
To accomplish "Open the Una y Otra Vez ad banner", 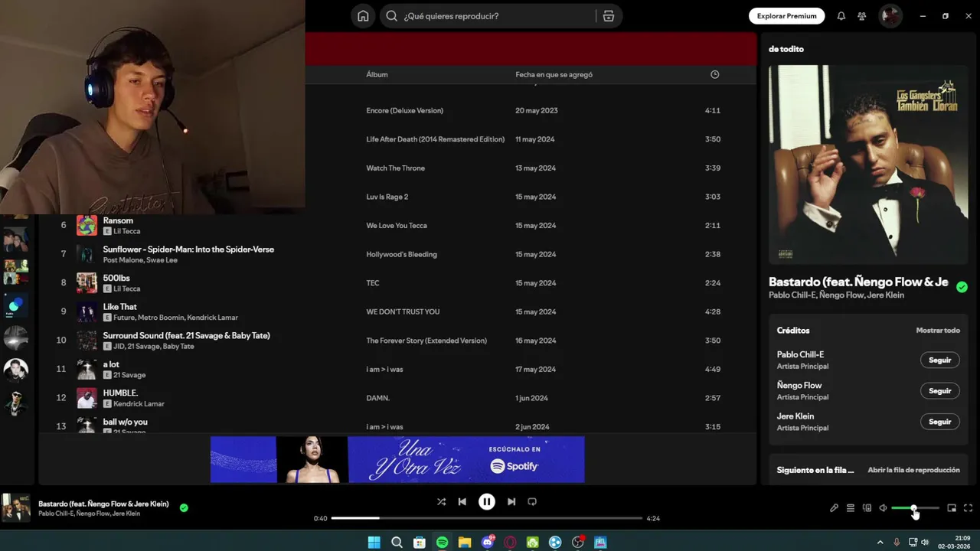I will coord(397,459).
